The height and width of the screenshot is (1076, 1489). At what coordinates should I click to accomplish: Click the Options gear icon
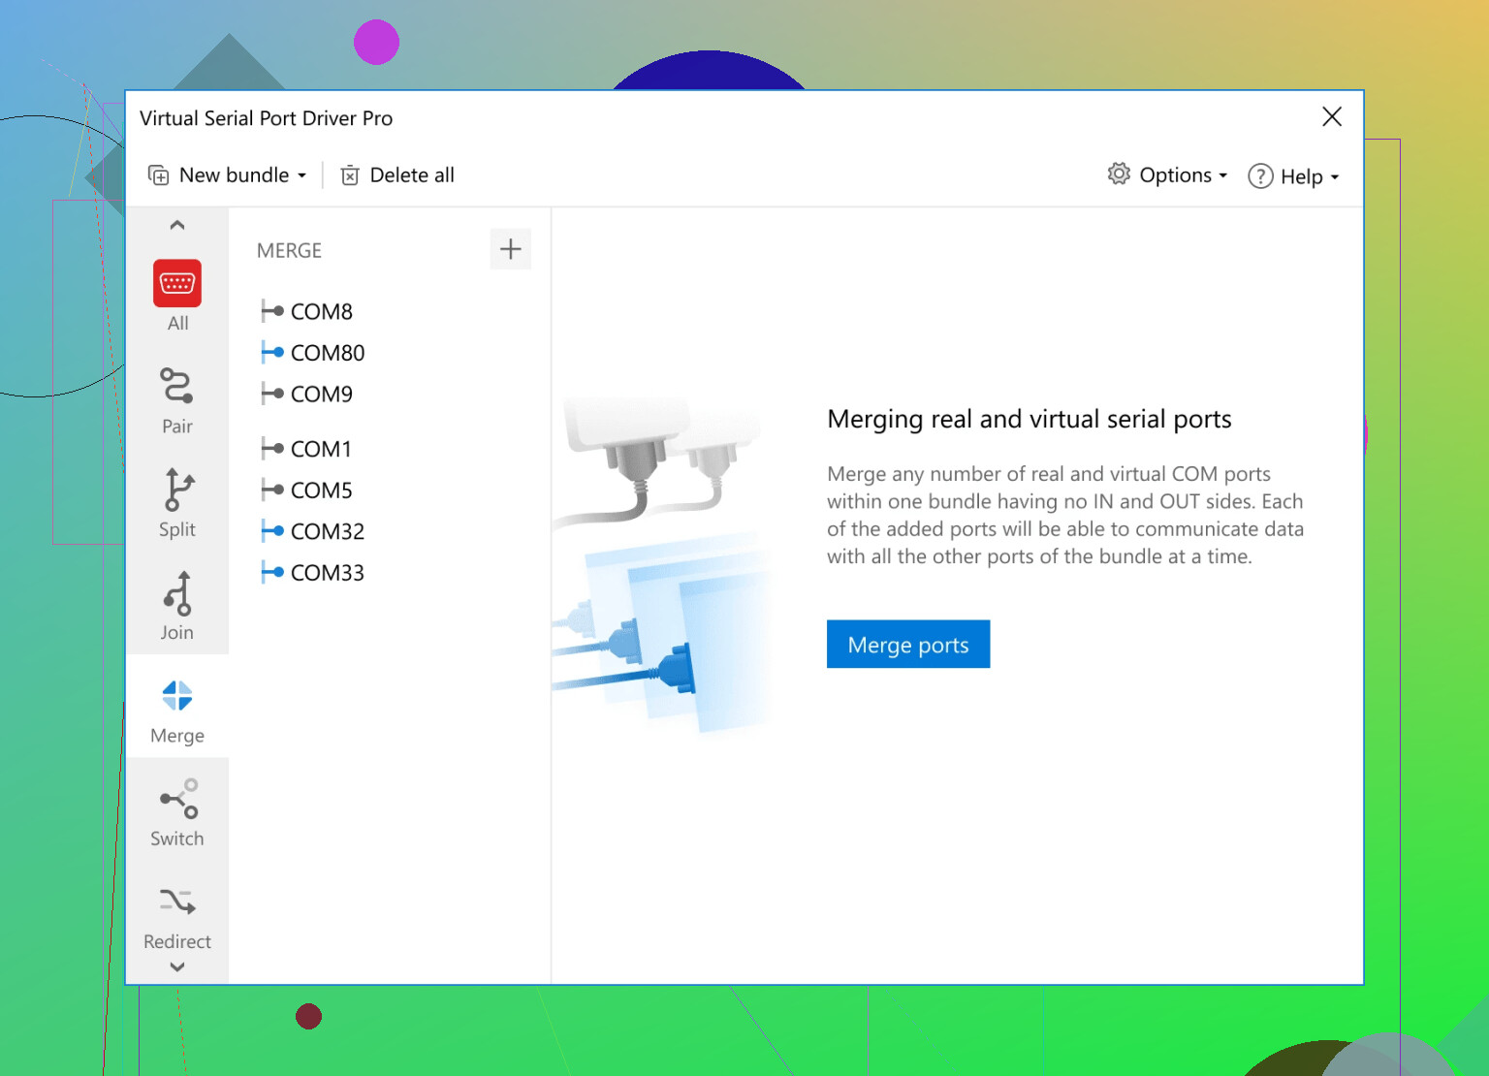tap(1119, 174)
